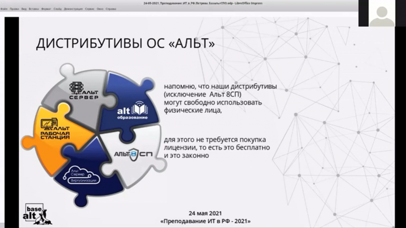Click the footer «Преподавание ИТ в РФ - 2021»
The width and height of the screenshot is (406, 228).
pos(206,221)
